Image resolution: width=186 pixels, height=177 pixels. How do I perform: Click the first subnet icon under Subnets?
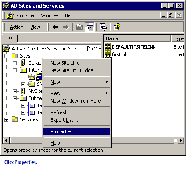click(x=31, y=105)
